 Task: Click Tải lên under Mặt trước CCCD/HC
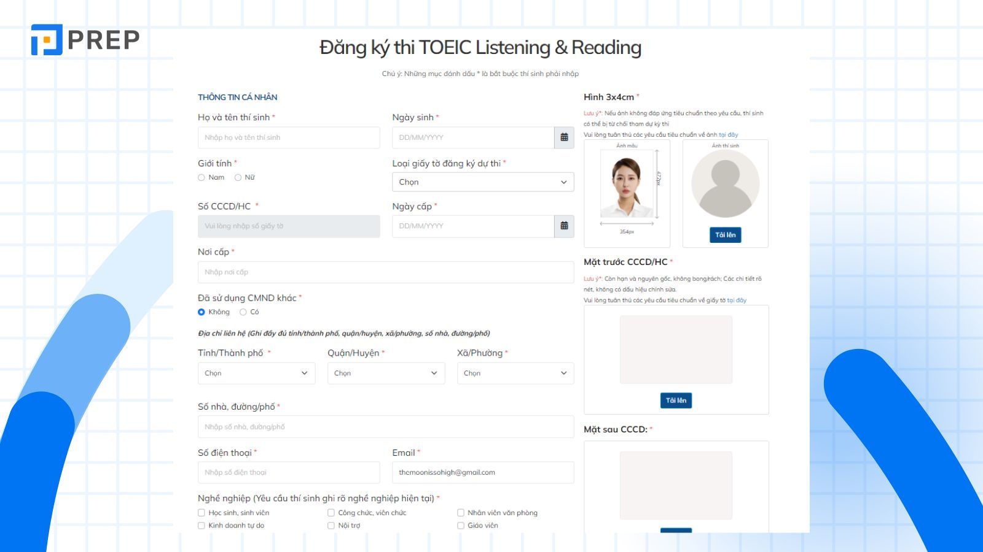[x=676, y=401]
